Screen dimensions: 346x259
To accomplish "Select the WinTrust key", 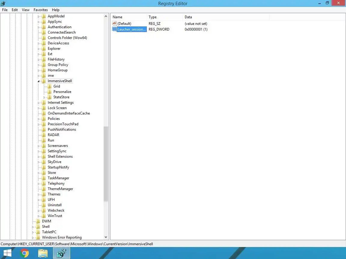I will coord(55,216).
